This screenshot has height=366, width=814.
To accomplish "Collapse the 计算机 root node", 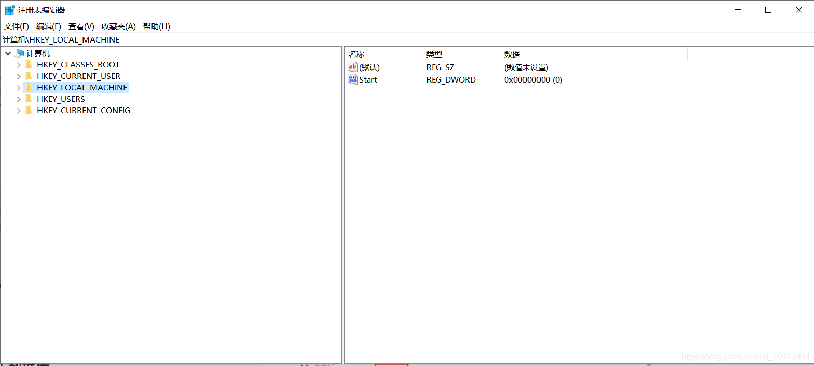I will click(8, 53).
